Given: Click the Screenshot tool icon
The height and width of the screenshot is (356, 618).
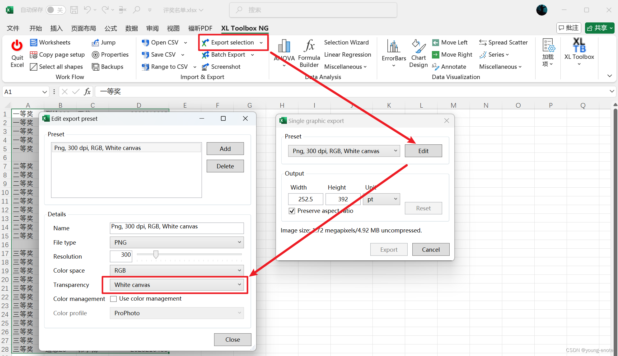Looking at the screenshot, I should [x=205, y=67].
